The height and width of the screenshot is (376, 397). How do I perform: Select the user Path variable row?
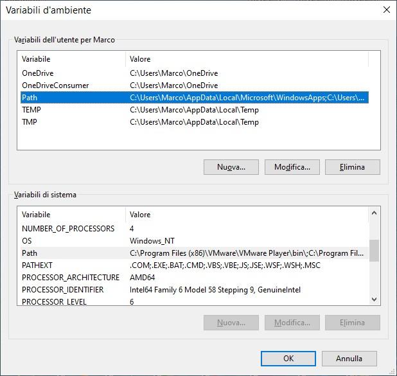pyautogui.click(x=30, y=98)
